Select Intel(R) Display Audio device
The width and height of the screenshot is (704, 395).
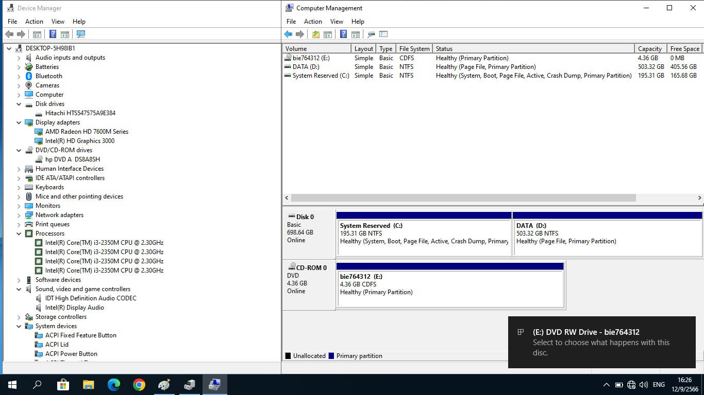[x=75, y=308]
